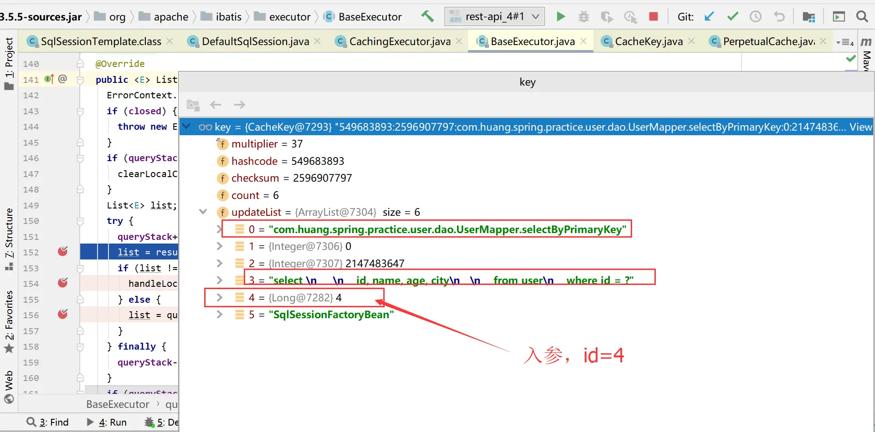Navigate back in key inspector
This screenshot has height=432, width=875.
click(x=216, y=105)
